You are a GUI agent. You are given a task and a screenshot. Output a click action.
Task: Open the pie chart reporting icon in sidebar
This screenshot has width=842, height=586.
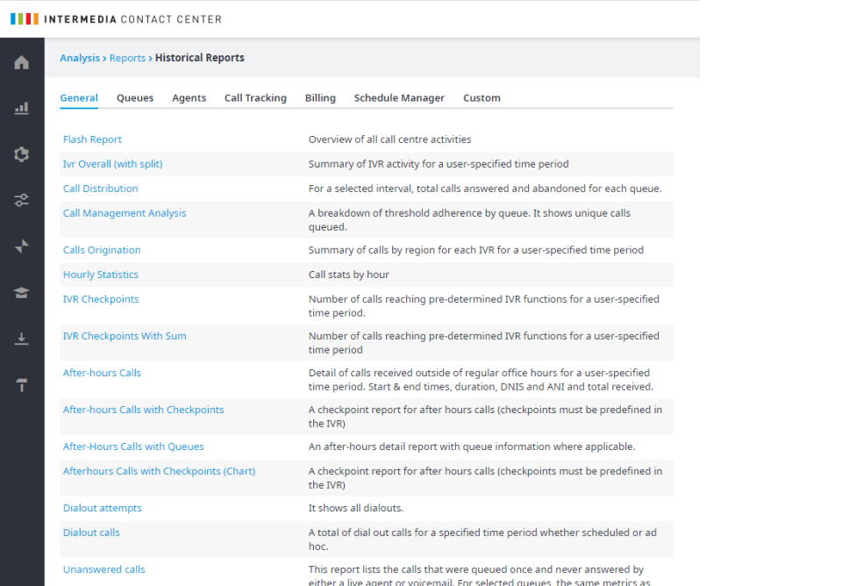point(21,154)
